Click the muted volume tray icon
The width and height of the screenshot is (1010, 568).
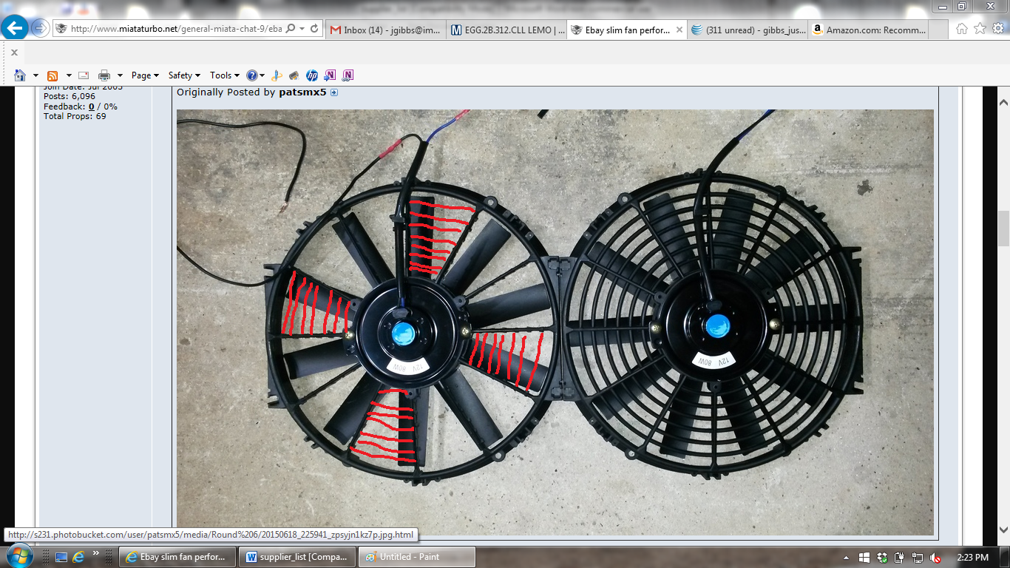click(x=935, y=557)
